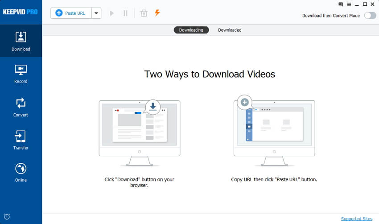This screenshot has height=224, width=379.
Task: Minimize the KeepVid Pro window
Action: pos(357,4)
